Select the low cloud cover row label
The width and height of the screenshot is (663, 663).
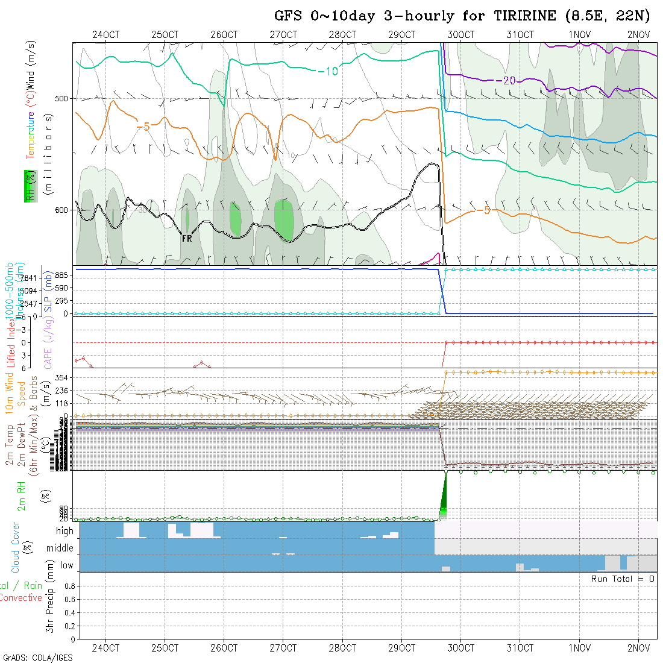coord(66,565)
